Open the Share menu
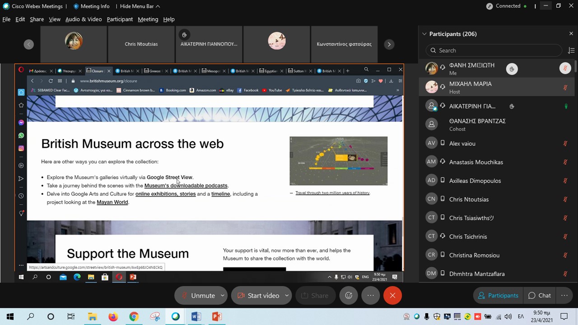The height and width of the screenshot is (325, 578). point(37,19)
